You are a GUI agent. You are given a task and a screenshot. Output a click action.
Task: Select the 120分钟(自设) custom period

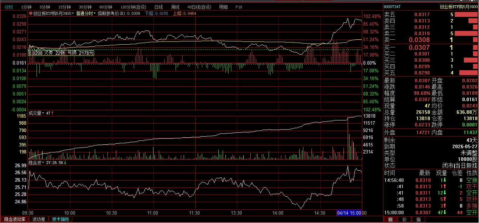(133, 7)
